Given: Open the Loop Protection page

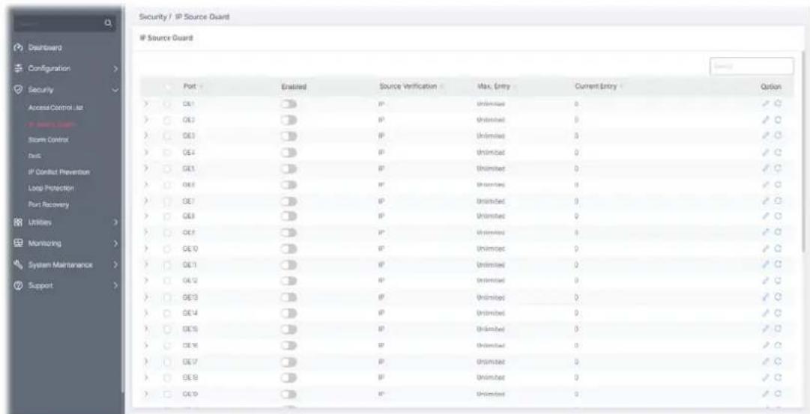Looking at the screenshot, I should tap(51, 189).
